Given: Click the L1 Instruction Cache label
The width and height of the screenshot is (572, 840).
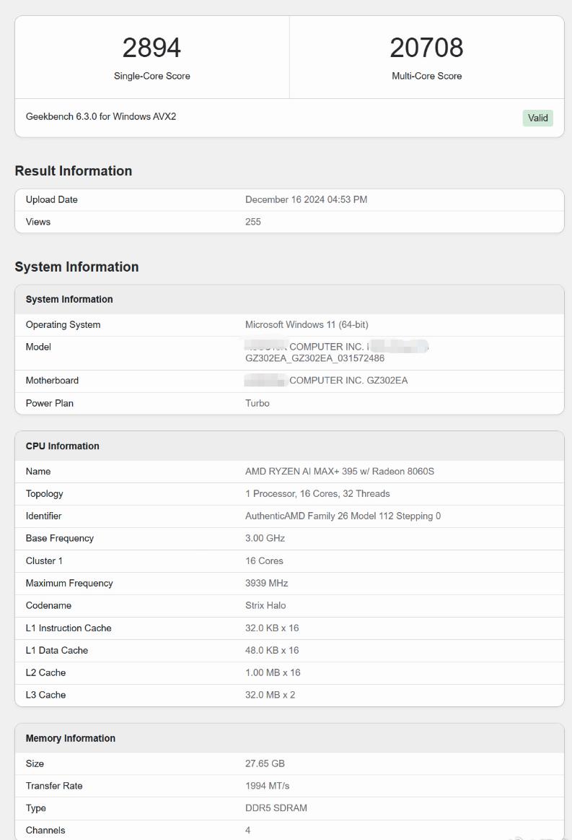Looking at the screenshot, I should [69, 628].
